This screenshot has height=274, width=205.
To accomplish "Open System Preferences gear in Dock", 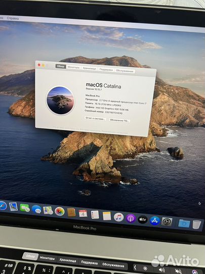I will tap(167, 222).
